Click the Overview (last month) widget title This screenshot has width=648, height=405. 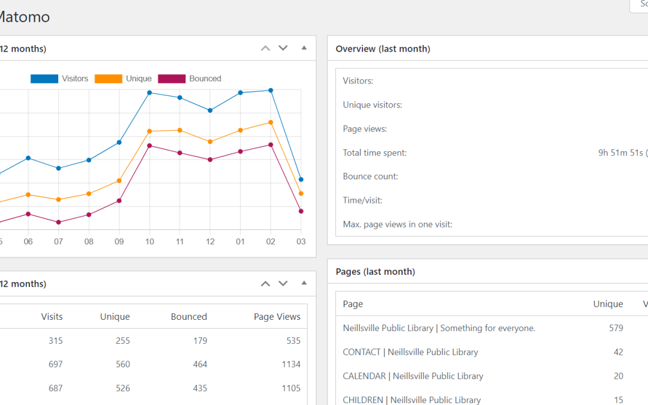pos(383,49)
